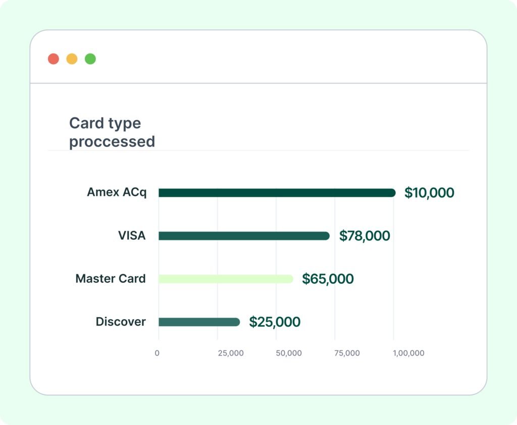Click the 0 axis tick label
517x425 pixels.
(x=157, y=353)
